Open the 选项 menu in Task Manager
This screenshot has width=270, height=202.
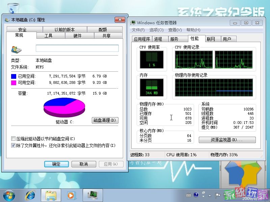pos(156,30)
